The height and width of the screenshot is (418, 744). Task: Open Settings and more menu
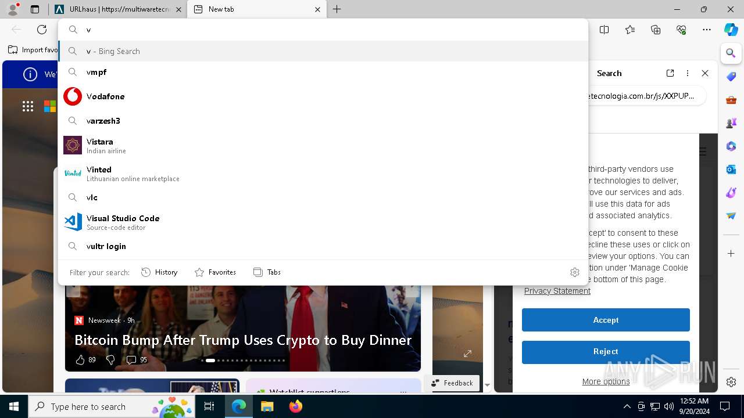707,30
